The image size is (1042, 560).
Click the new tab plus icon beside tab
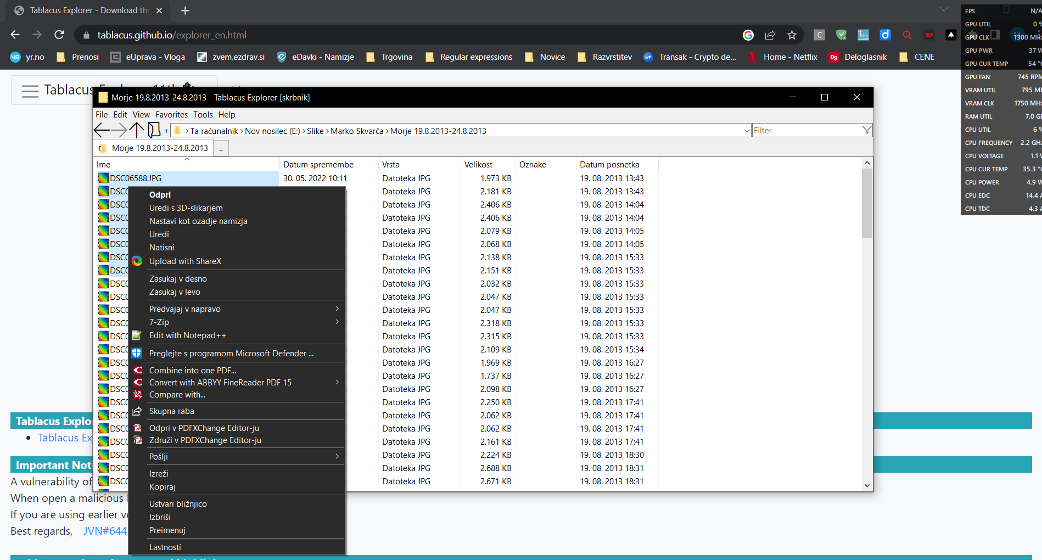click(221, 149)
